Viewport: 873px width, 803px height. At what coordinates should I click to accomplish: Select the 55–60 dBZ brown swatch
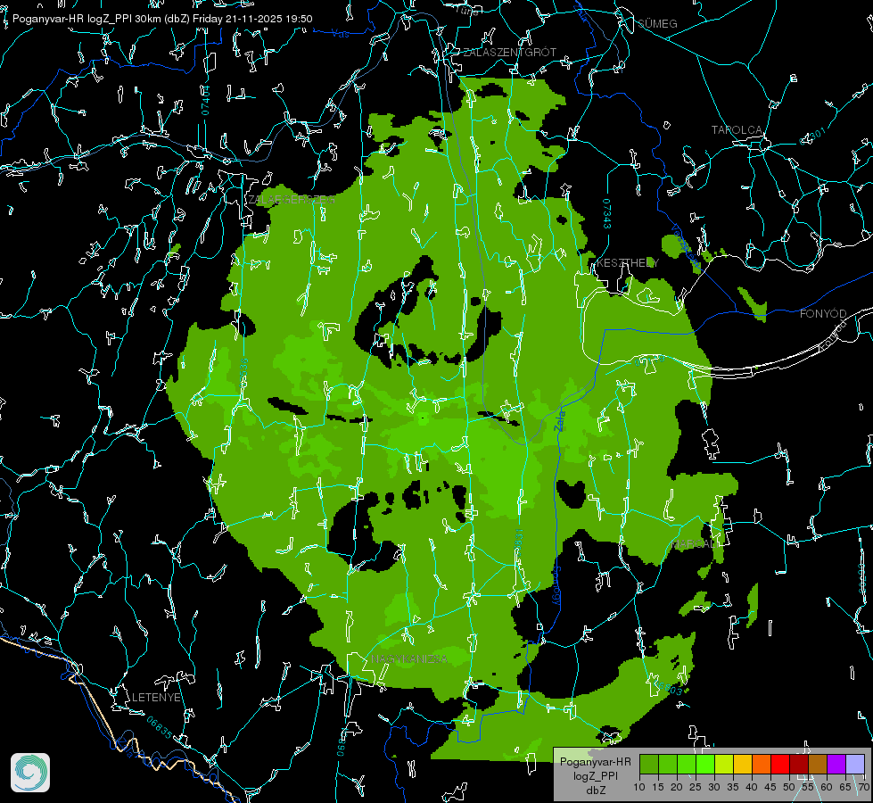pos(818,765)
